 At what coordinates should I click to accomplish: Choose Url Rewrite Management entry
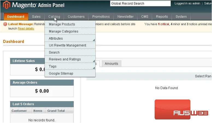[70, 45]
